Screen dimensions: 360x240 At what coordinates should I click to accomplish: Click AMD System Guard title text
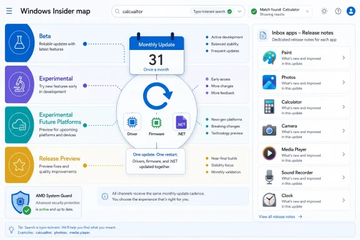[54, 196]
